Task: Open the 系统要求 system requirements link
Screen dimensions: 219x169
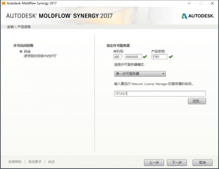Action: point(35,162)
